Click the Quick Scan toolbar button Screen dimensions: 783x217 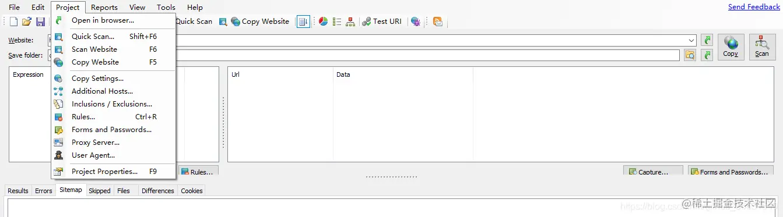[x=194, y=22]
